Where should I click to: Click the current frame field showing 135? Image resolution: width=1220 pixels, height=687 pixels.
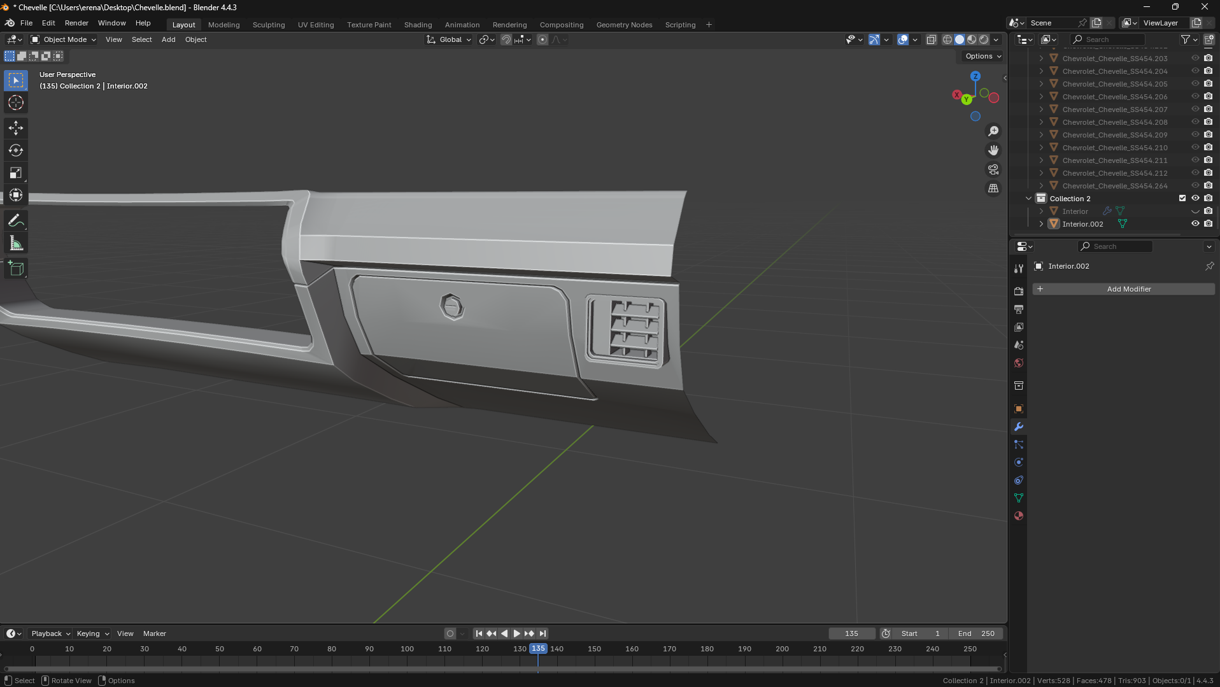852,634
